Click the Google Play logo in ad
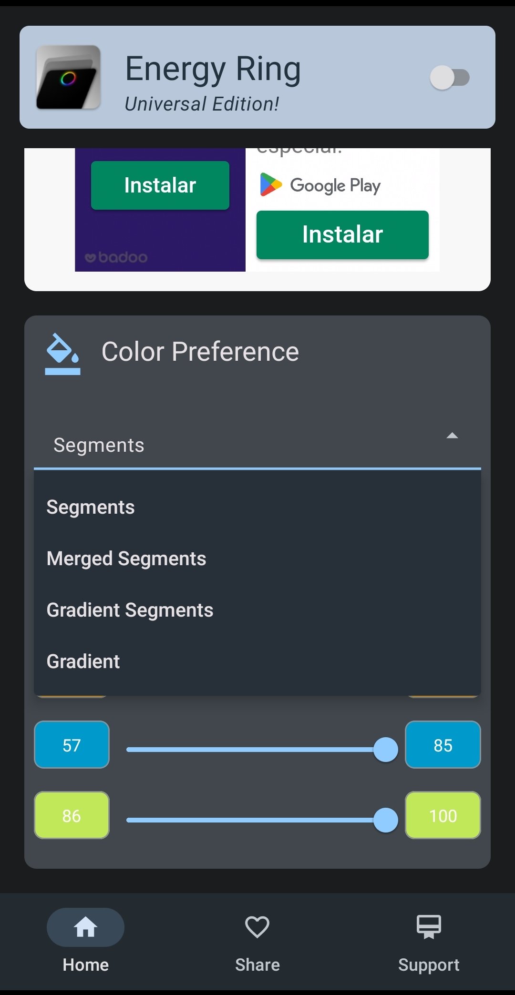 coord(320,185)
